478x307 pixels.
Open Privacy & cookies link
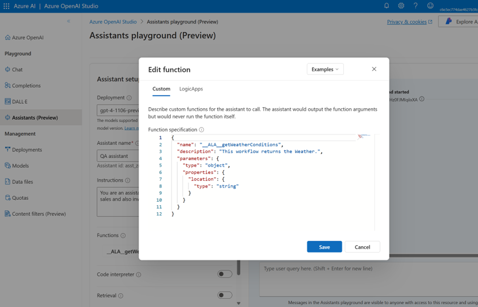pos(410,21)
